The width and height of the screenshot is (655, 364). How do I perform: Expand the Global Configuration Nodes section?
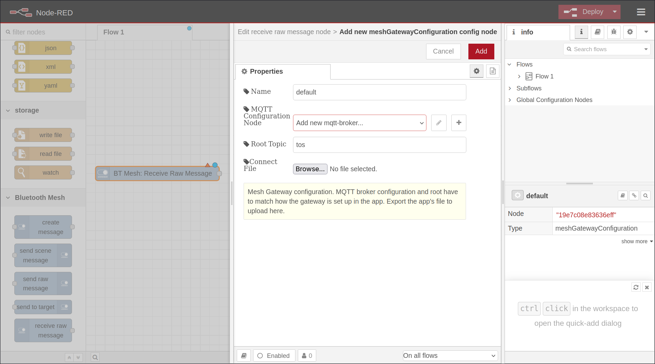pos(510,100)
